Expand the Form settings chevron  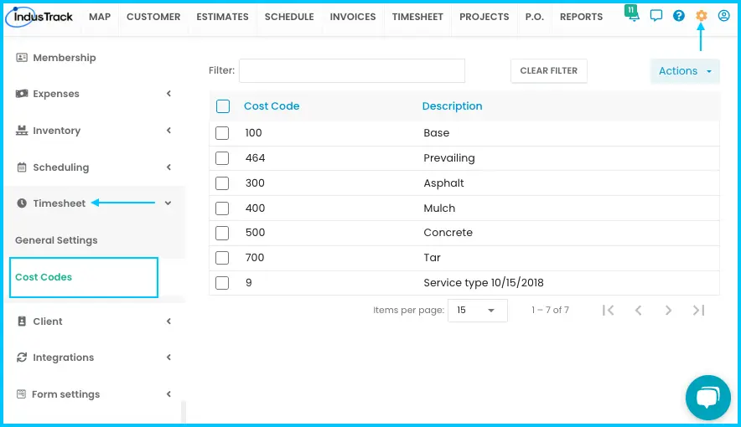[x=168, y=394]
